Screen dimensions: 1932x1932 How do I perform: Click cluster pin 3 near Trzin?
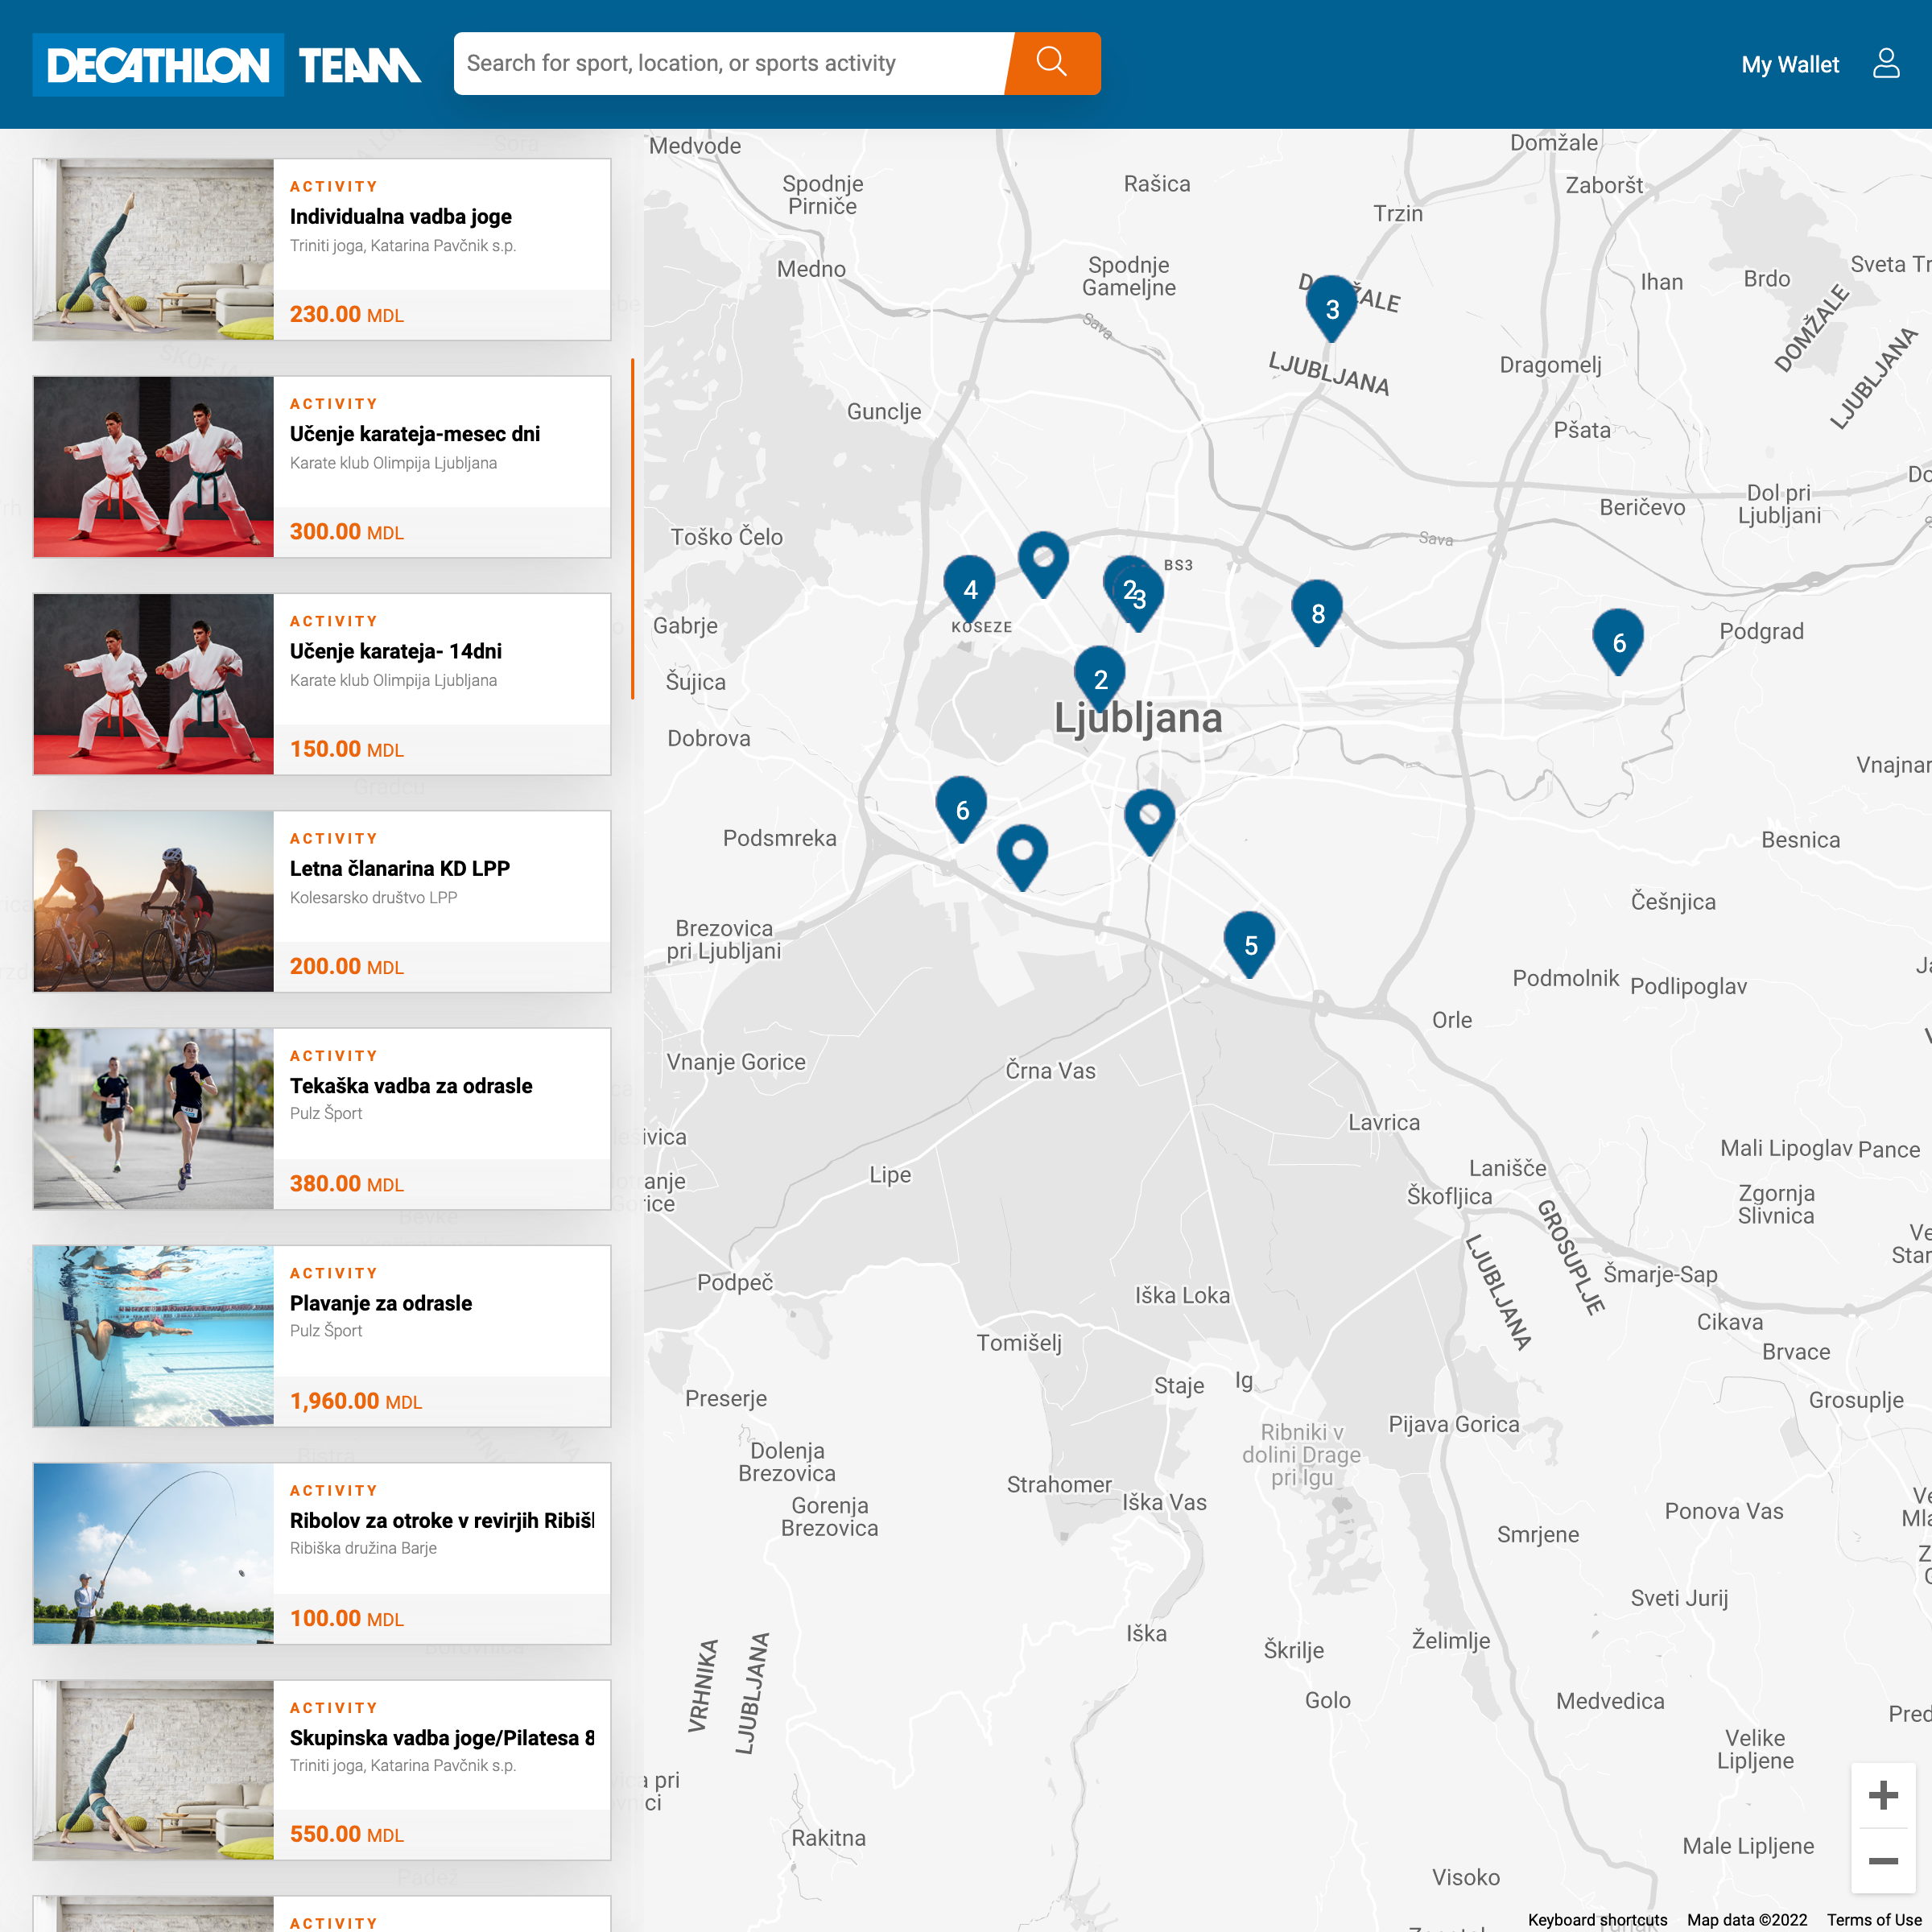coord(1331,305)
